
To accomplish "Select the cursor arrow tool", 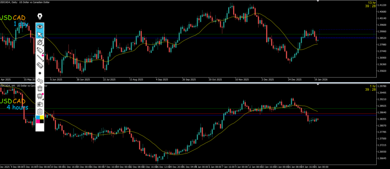I will pyautogui.click(x=40, y=35).
